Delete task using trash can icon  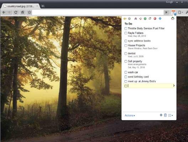click(165, 115)
